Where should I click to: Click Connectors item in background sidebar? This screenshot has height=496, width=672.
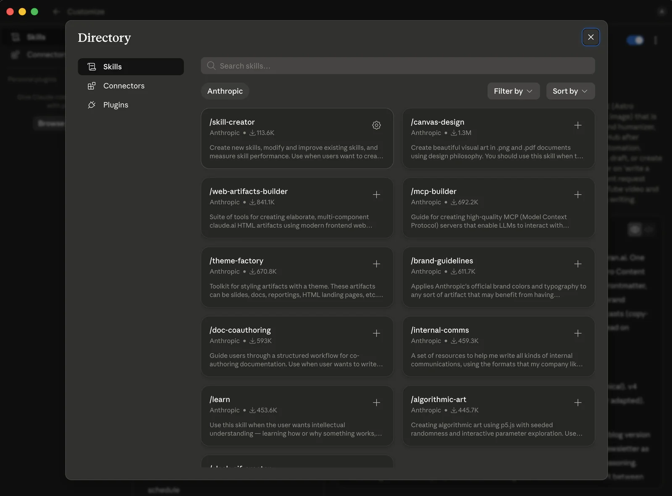(x=45, y=55)
